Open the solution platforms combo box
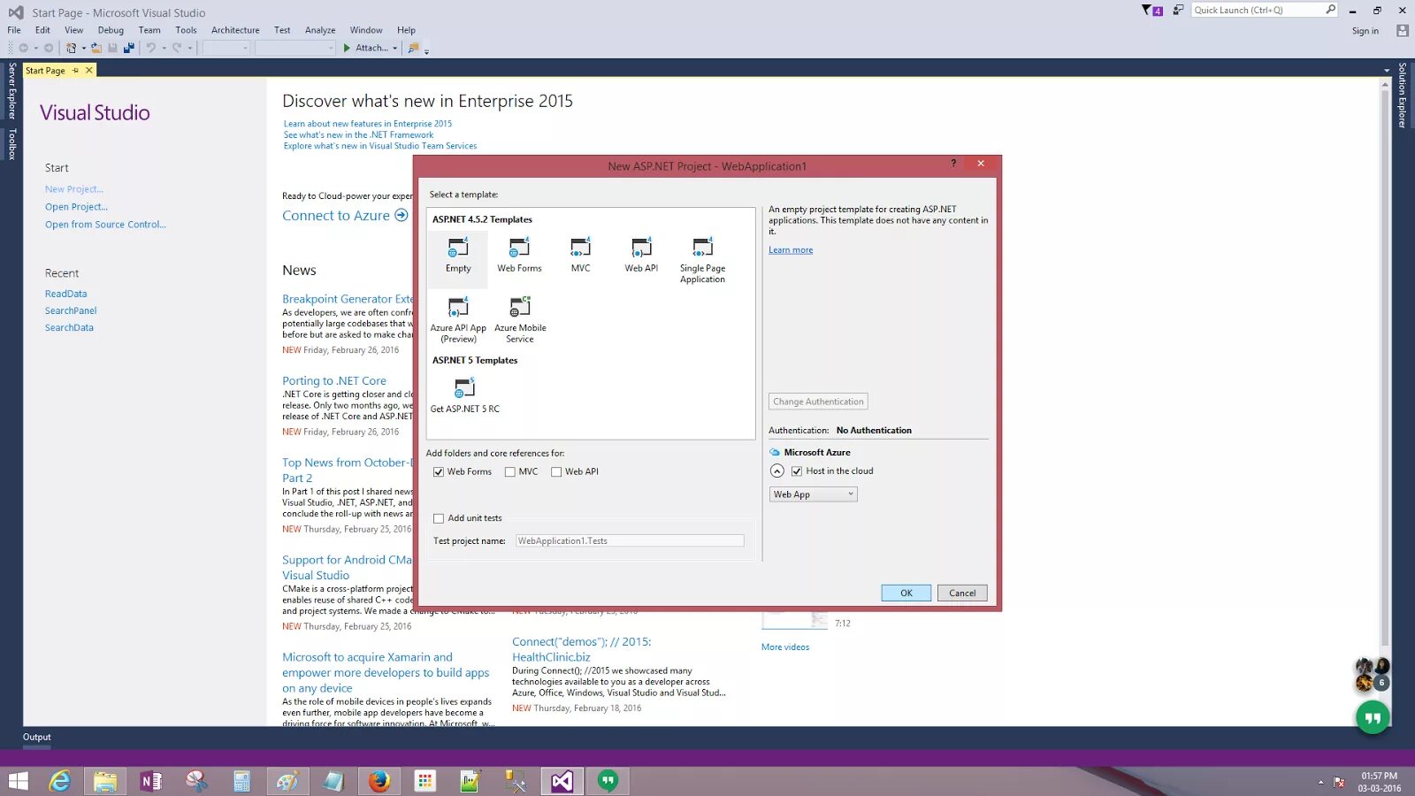This screenshot has height=796, width=1415. pyautogui.click(x=295, y=48)
